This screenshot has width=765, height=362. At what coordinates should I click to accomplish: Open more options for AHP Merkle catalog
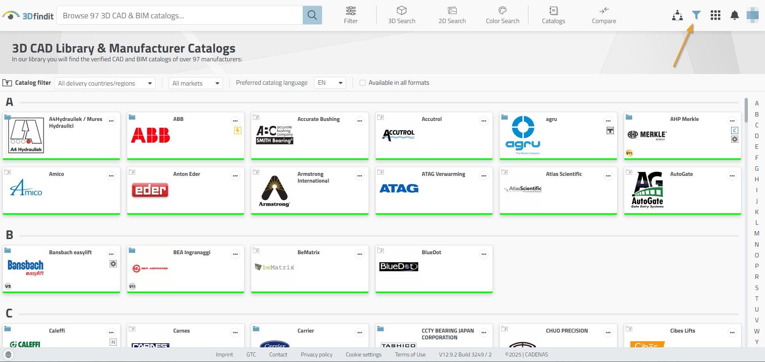[x=732, y=121]
